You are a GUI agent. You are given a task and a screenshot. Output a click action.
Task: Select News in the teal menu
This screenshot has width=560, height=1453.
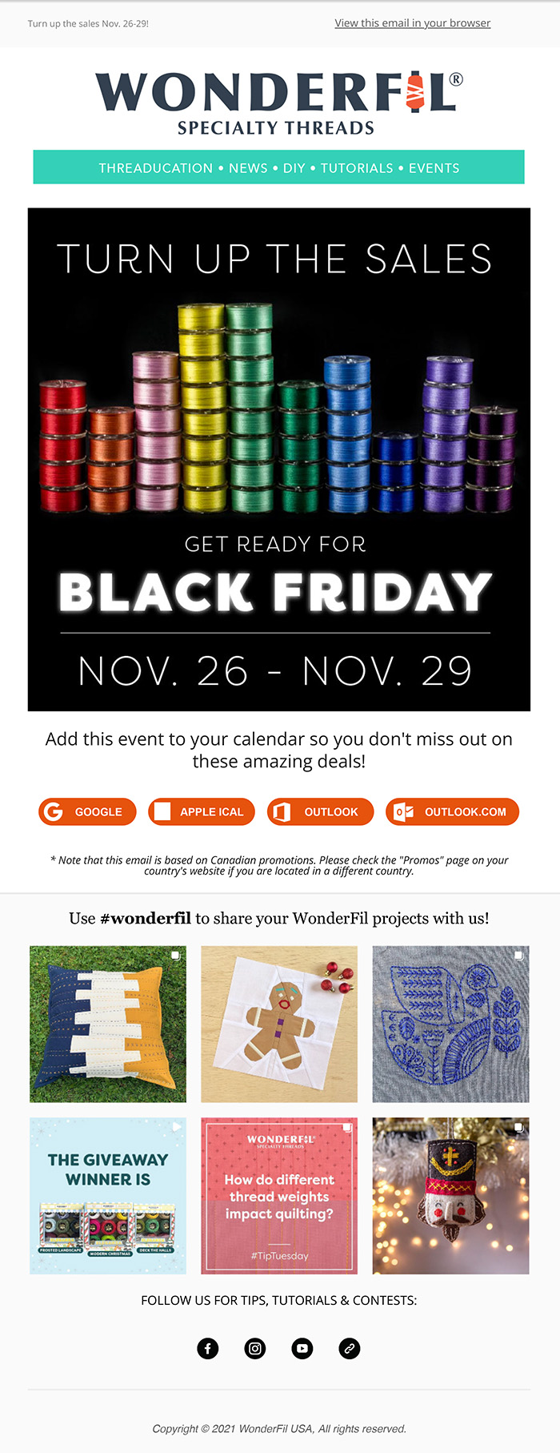(x=248, y=168)
